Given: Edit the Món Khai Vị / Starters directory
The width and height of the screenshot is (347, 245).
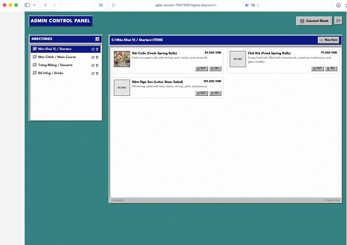Looking at the screenshot, I should 93,49.
